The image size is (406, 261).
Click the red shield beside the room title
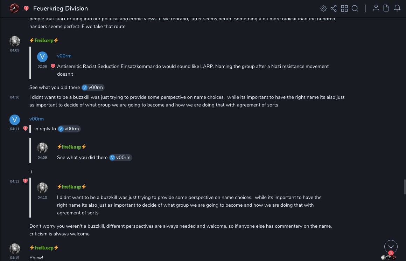(x=26, y=8)
